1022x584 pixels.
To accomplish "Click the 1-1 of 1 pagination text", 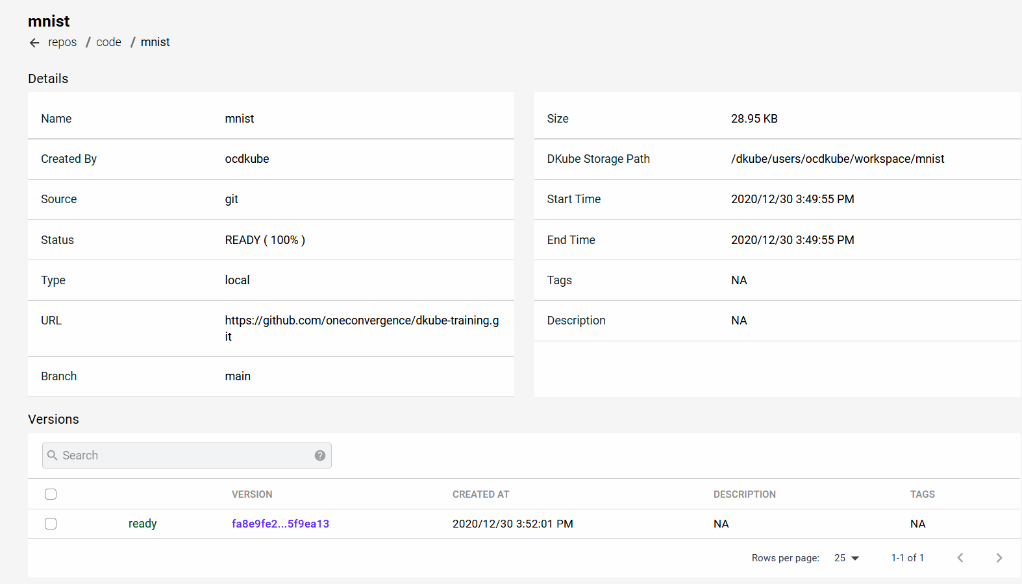I will (907, 558).
